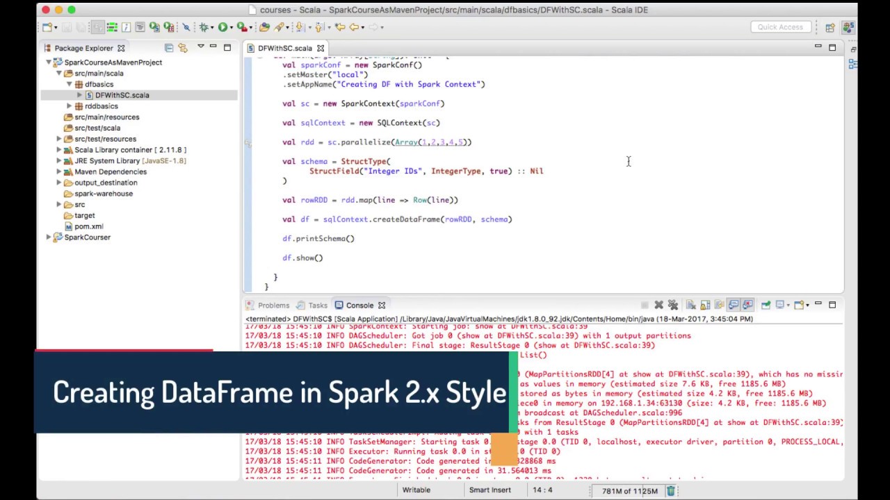The width and height of the screenshot is (890, 500).
Task: Minimize the editor area via its minimize icon
Action: pyautogui.click(x=818, y=47)
